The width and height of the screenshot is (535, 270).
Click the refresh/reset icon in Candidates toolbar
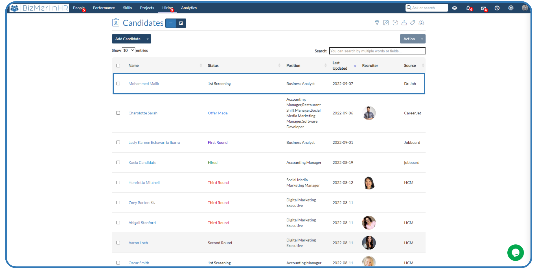pos(395,23)
